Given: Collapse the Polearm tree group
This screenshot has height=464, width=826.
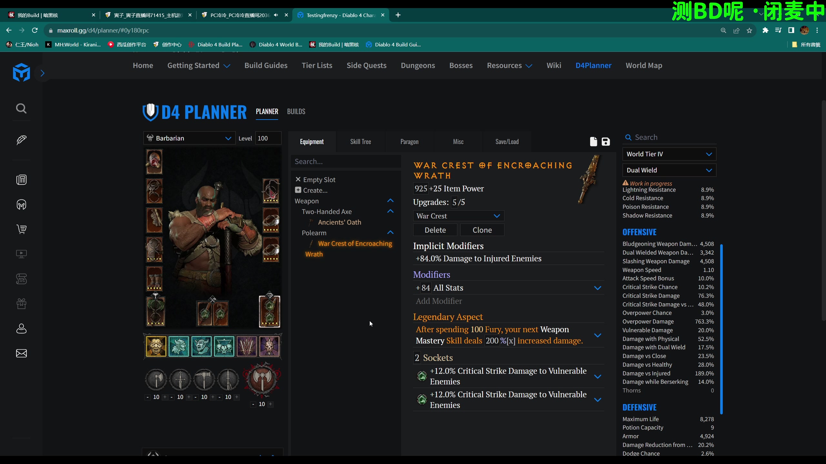Looking at the screenshot, I should click(390, 233).
